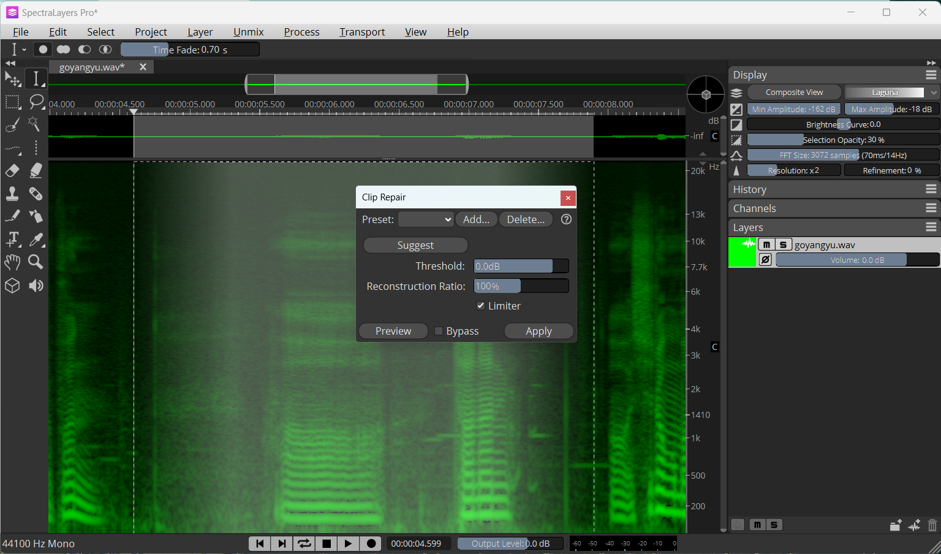Select the Eraser tool in toolbox
The image size is (941, 554).
[x=12, y=171]
